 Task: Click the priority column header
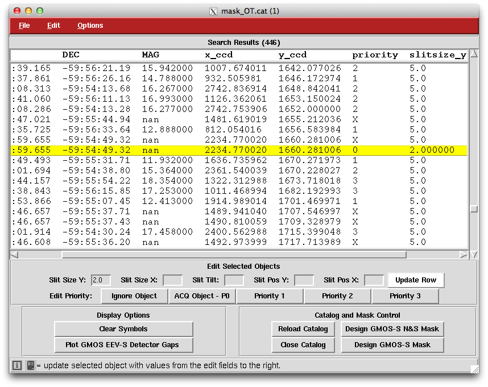[375, 55]
